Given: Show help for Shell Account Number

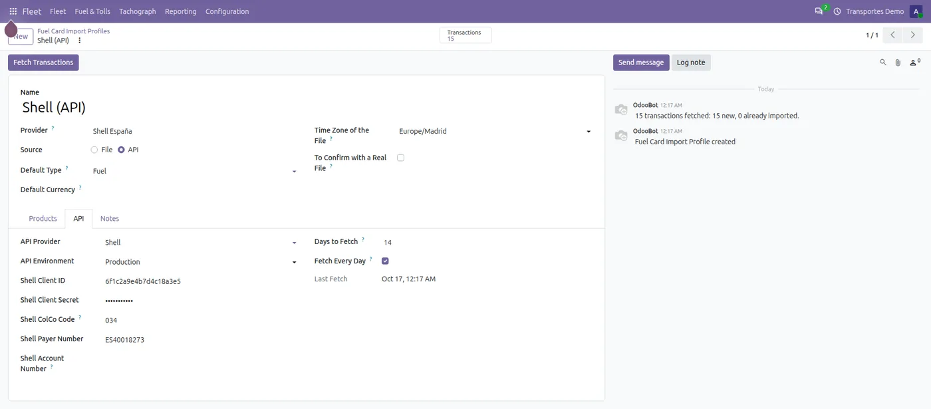Looking at the screenshot, I should (x=51, y=366).
